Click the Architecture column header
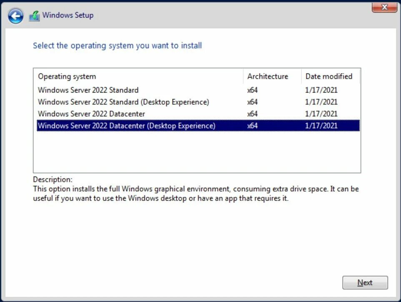Screen dimensions: 401x302 point(268,77)
